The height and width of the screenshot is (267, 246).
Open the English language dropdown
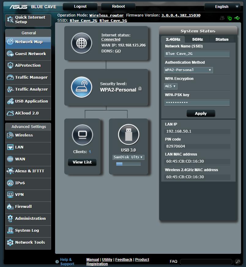[222, 7]
